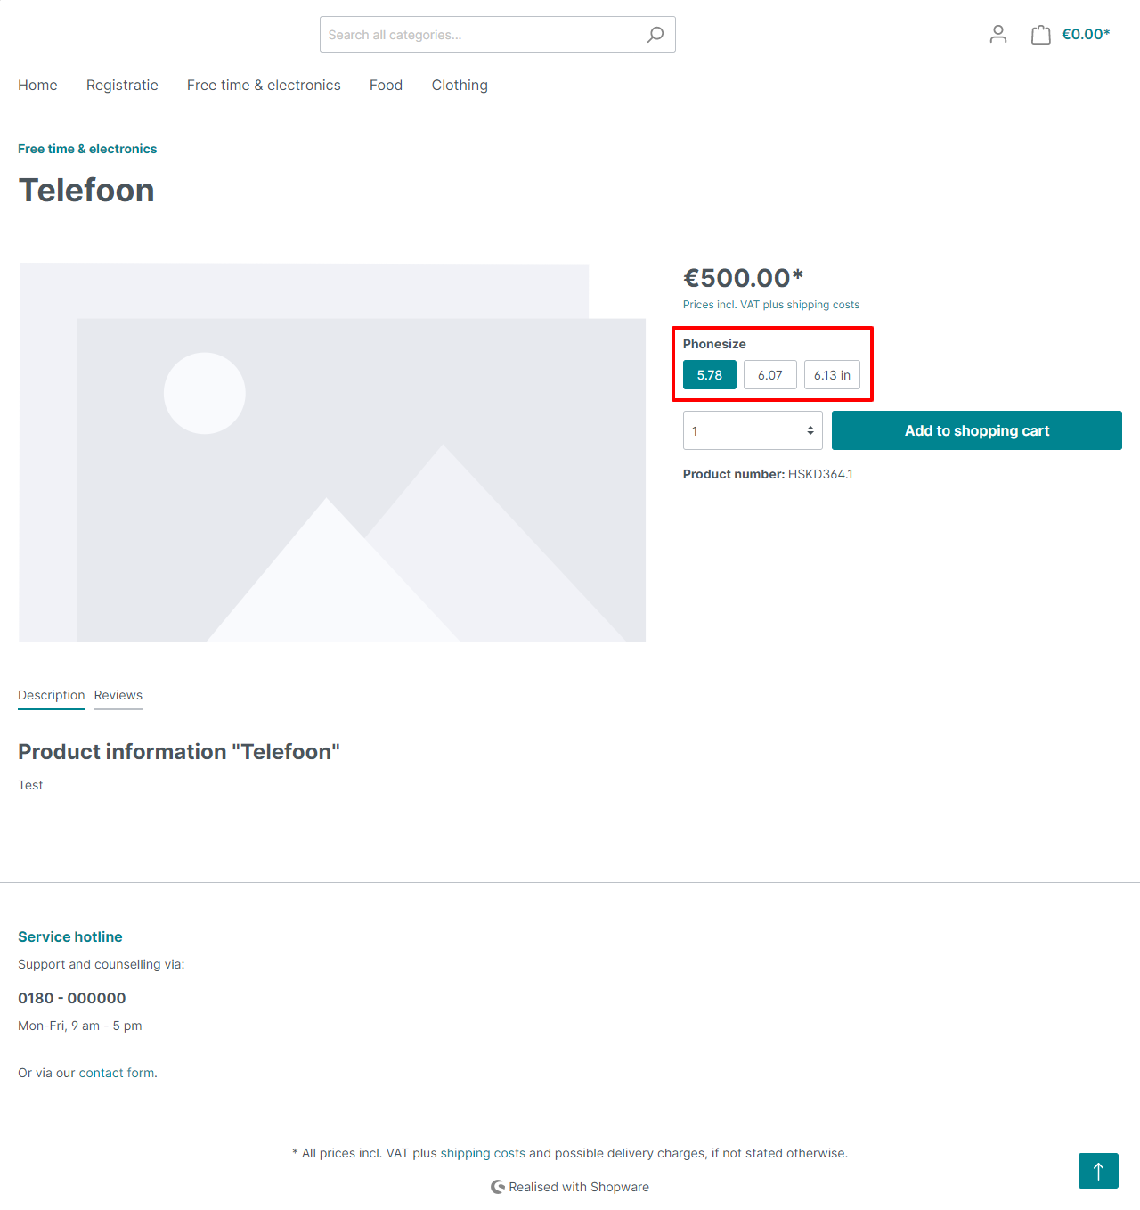
Task: Open the Free time & electronics menu
Action: [264, 86]
